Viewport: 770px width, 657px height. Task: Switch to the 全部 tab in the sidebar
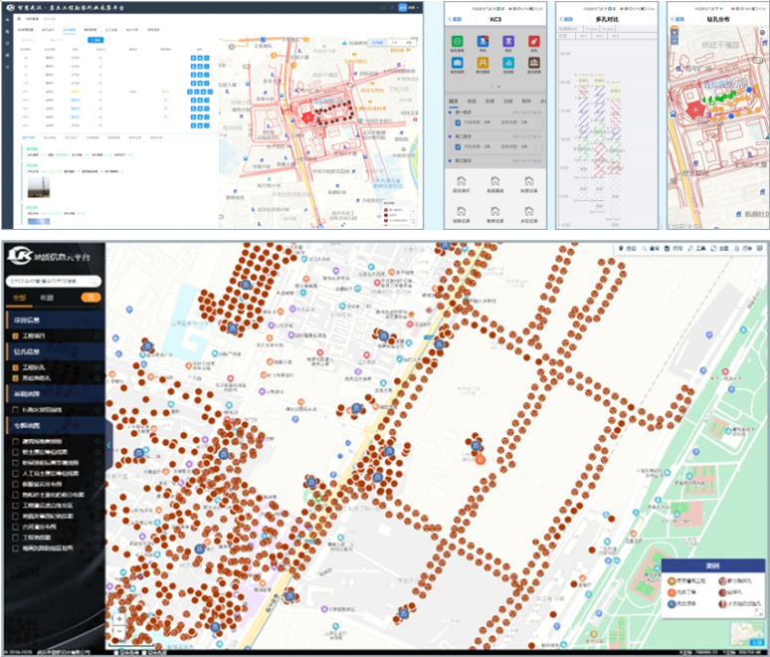pyautogui.click(x=19, y=297)
